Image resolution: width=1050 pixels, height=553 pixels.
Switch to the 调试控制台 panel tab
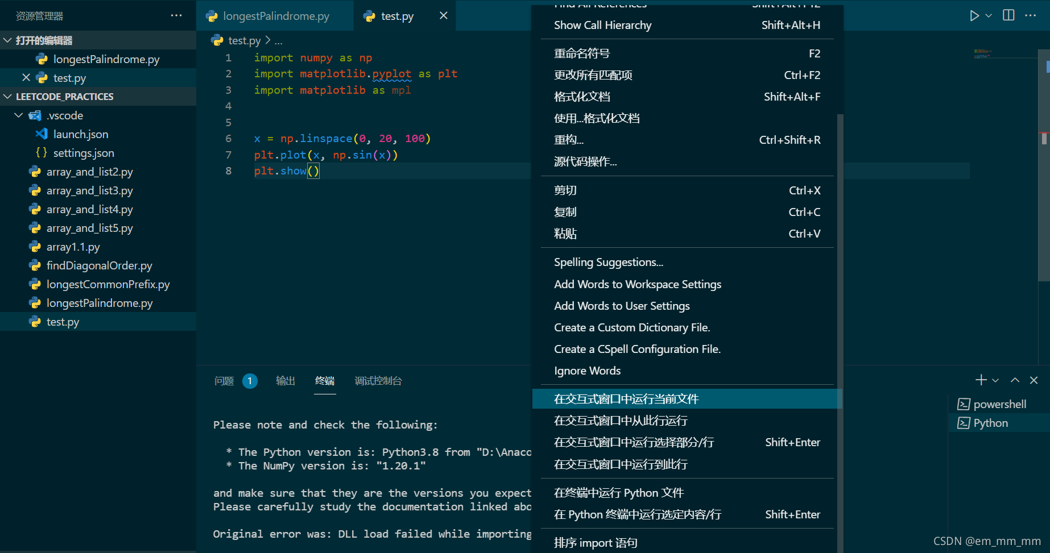pos(378,381)
